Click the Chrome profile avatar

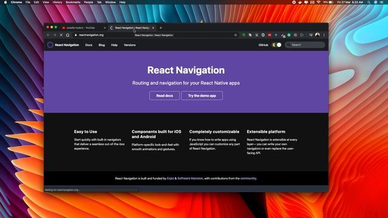[318, 35]
